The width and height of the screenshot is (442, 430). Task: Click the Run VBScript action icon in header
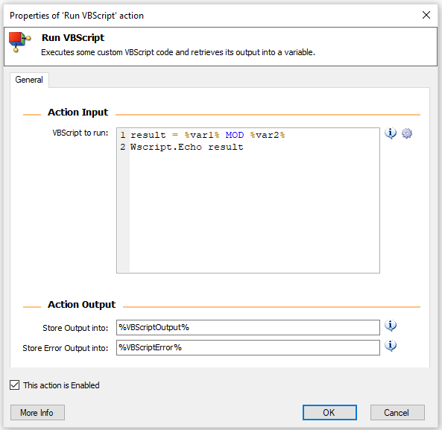19,42
